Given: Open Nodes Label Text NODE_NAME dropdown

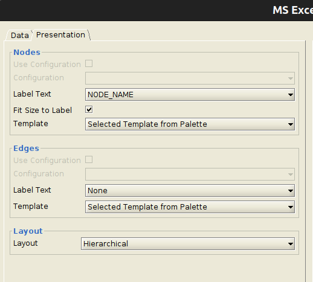Looking at the screenshot, I should point(190,95).
